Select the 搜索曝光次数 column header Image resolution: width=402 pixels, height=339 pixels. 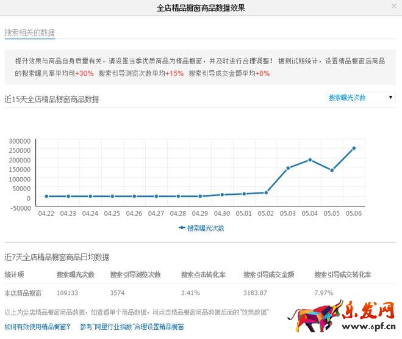pos(75,275)
